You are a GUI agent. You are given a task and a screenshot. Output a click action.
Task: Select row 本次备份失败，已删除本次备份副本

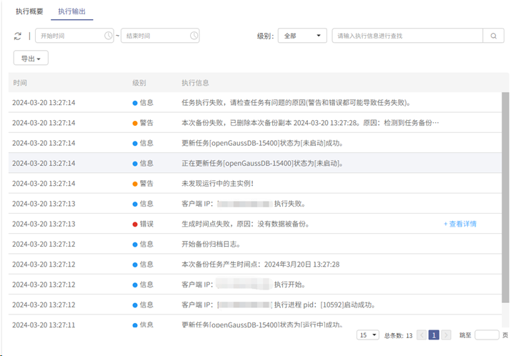(x=255, y=123)
